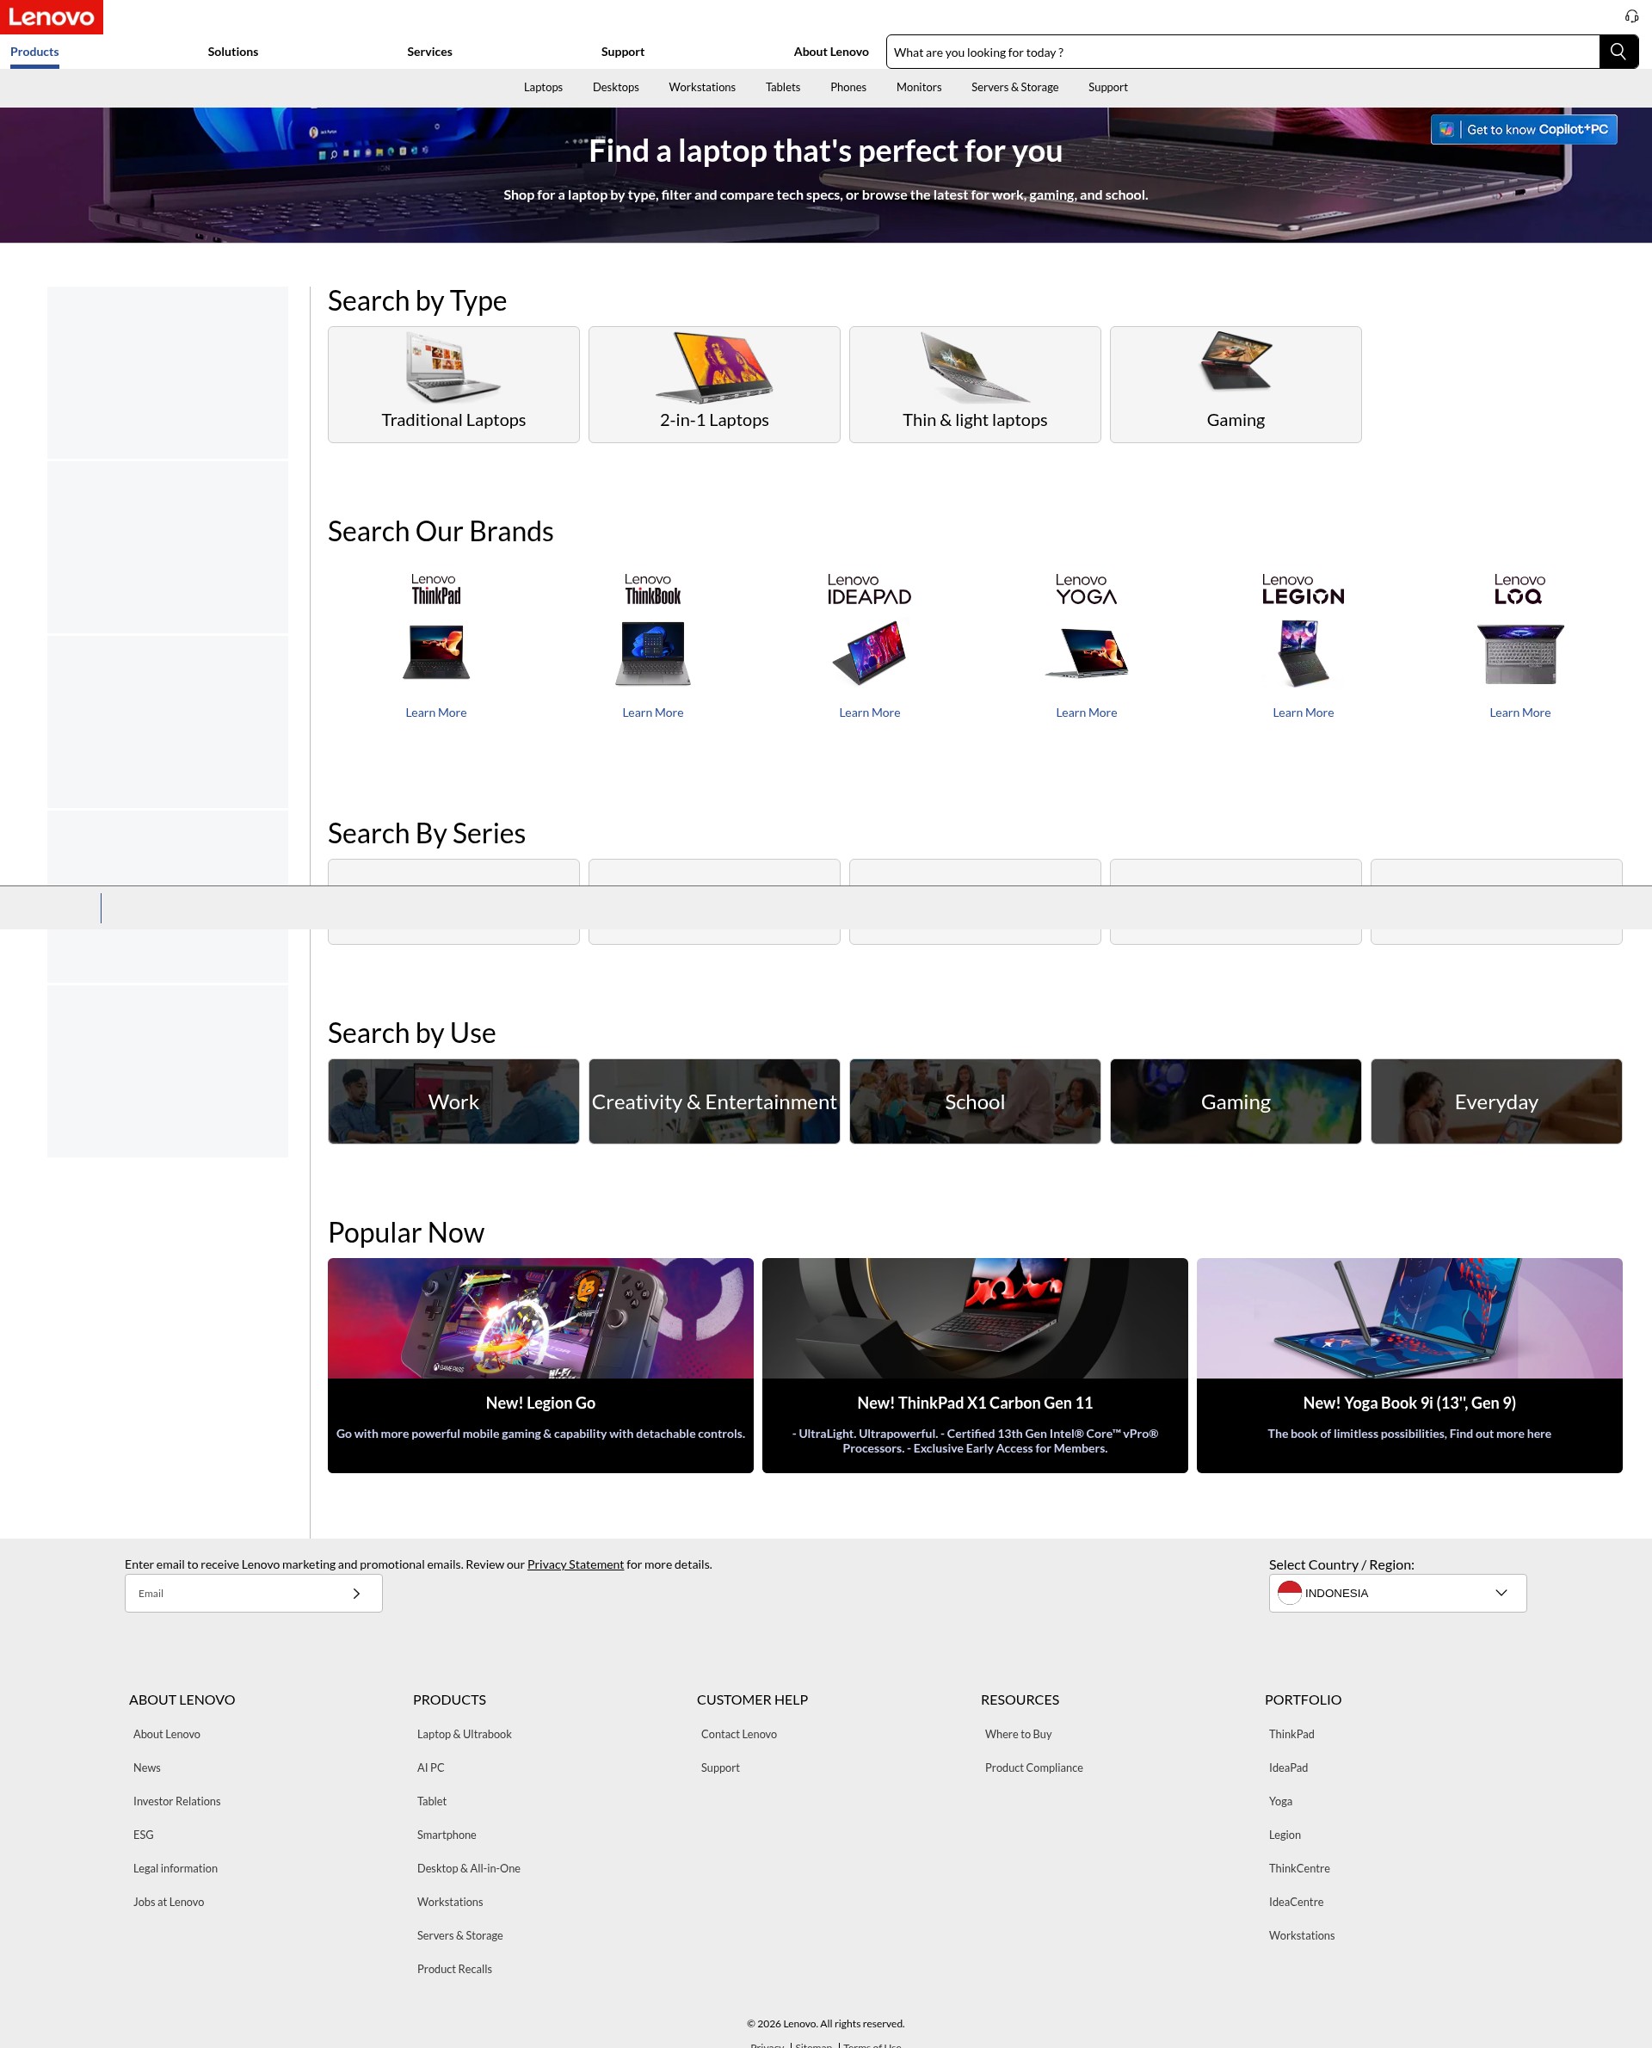Submit the email arrow icon

(356, 1593)
